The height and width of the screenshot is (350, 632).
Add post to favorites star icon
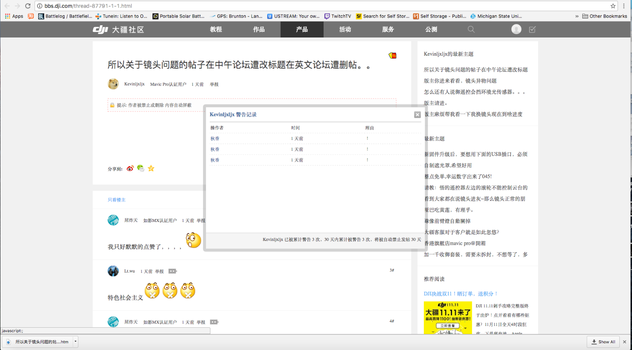pos(151,168)
